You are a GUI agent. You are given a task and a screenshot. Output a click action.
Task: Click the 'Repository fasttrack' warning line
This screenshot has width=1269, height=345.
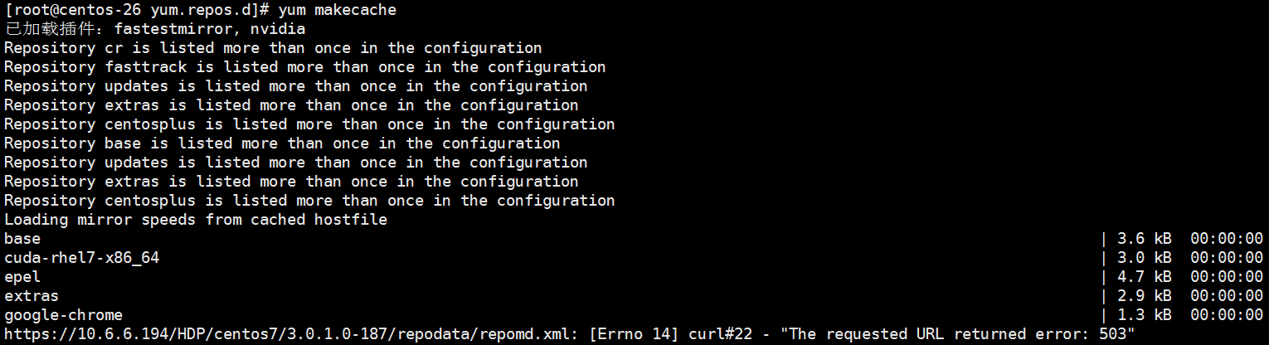coord(305,67)
